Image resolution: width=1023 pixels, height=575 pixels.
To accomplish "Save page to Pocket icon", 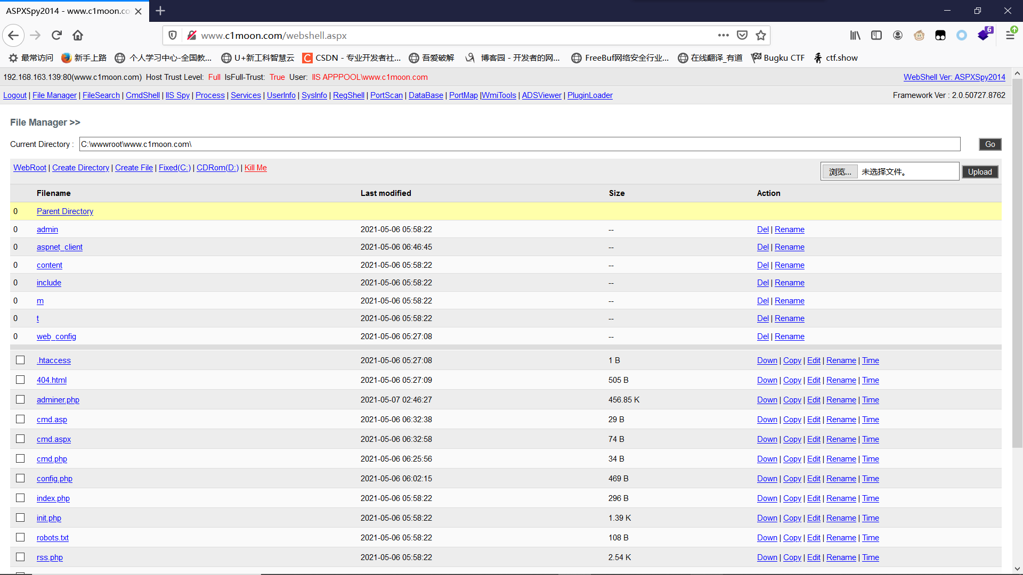I will pos(742,35).
